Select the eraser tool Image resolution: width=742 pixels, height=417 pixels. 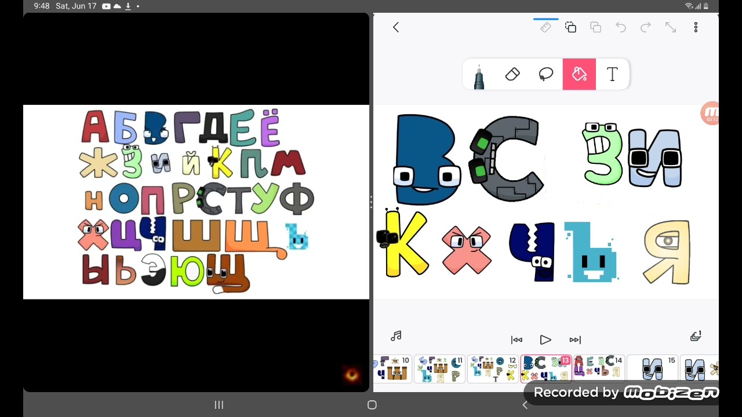point(512,74)
